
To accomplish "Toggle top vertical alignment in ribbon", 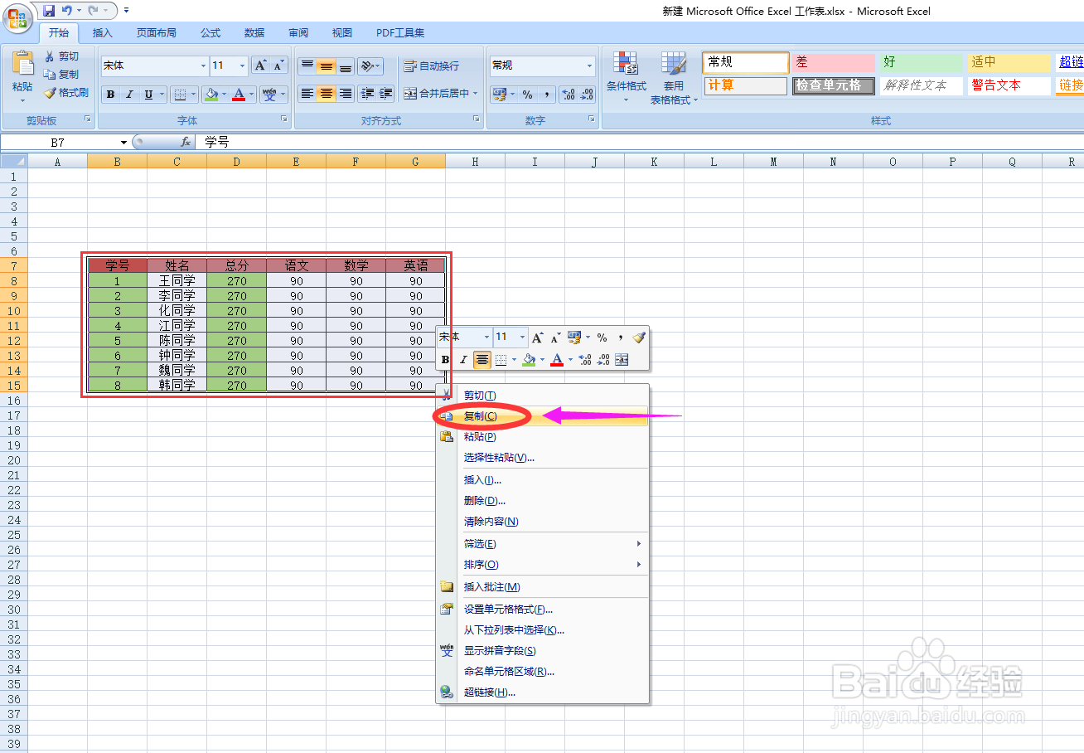I will tap(307, 66).
